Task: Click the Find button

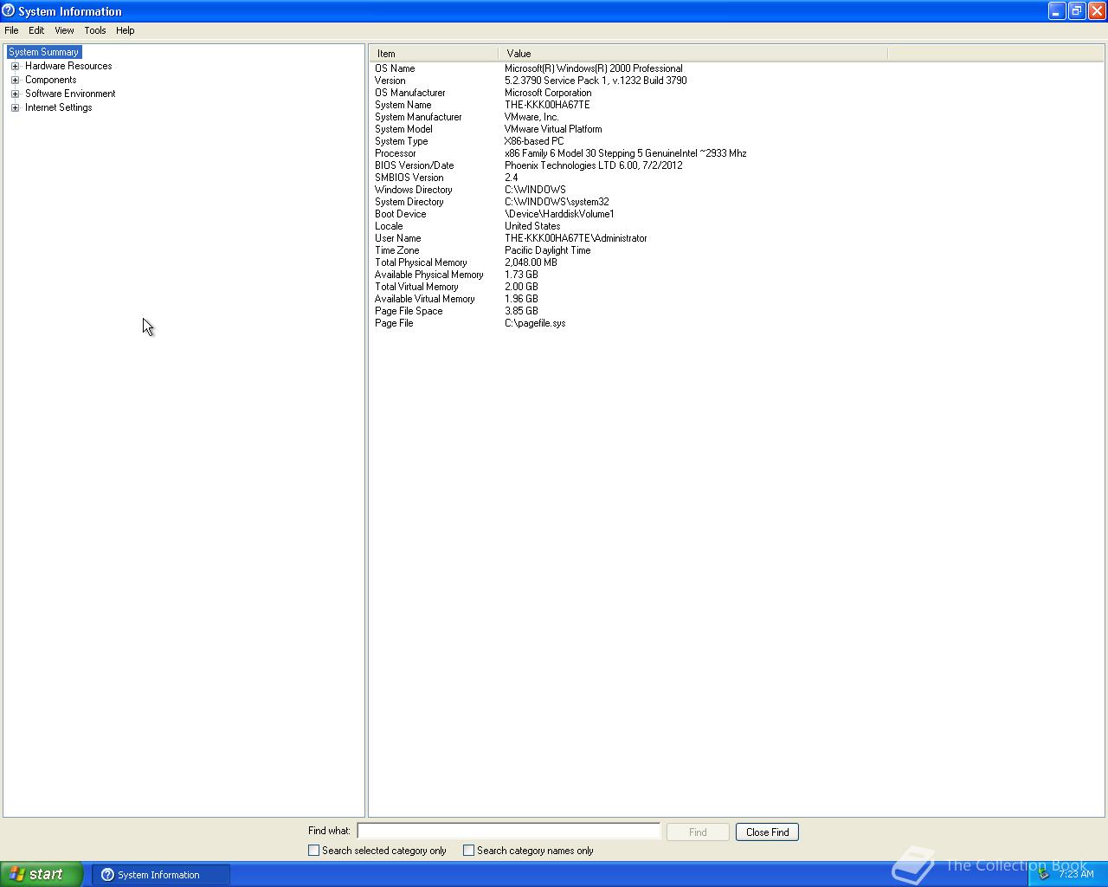Action: (698, 832)
